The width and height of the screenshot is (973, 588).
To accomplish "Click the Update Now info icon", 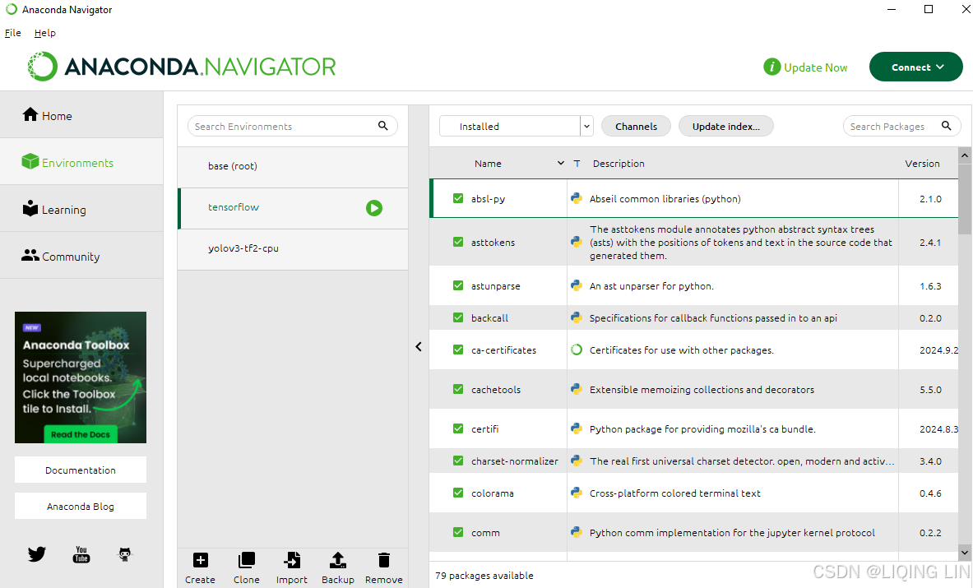I will (x=772, y=67).
